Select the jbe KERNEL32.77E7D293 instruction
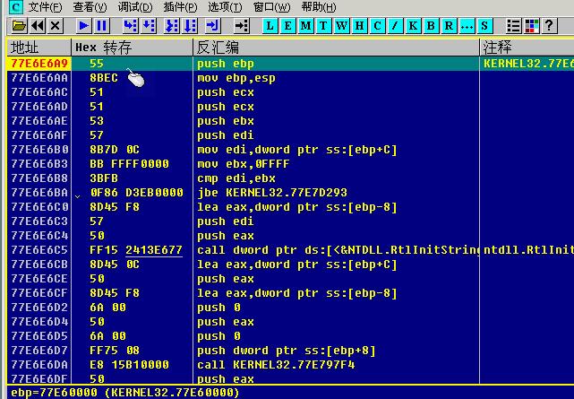 pos(272,193)
